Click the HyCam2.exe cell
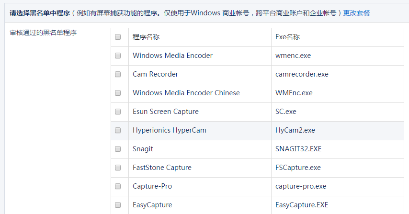The image size is (409, 214). [x=295, y=130]
